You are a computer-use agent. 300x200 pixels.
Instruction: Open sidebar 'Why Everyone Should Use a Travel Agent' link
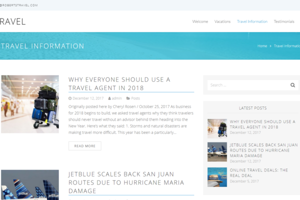click(x=262, y=124)
